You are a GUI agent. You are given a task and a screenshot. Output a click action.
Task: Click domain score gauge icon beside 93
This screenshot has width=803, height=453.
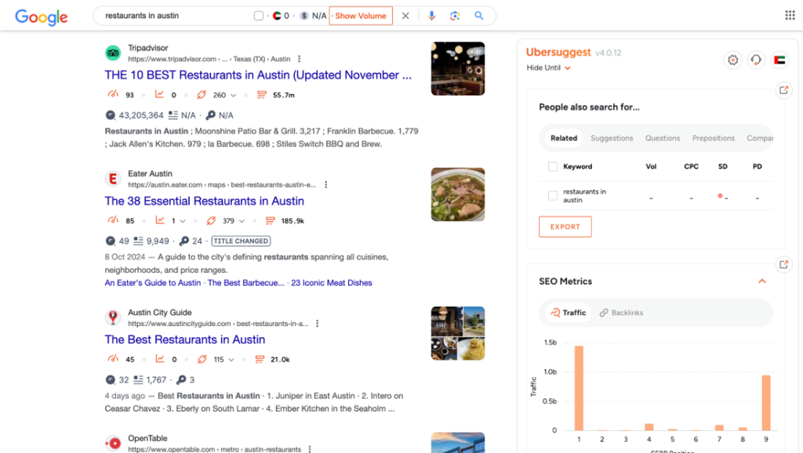(x=113, y=95)
